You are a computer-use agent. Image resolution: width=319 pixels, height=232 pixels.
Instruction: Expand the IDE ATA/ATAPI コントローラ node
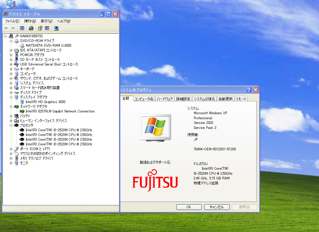[x=11, y=50]
